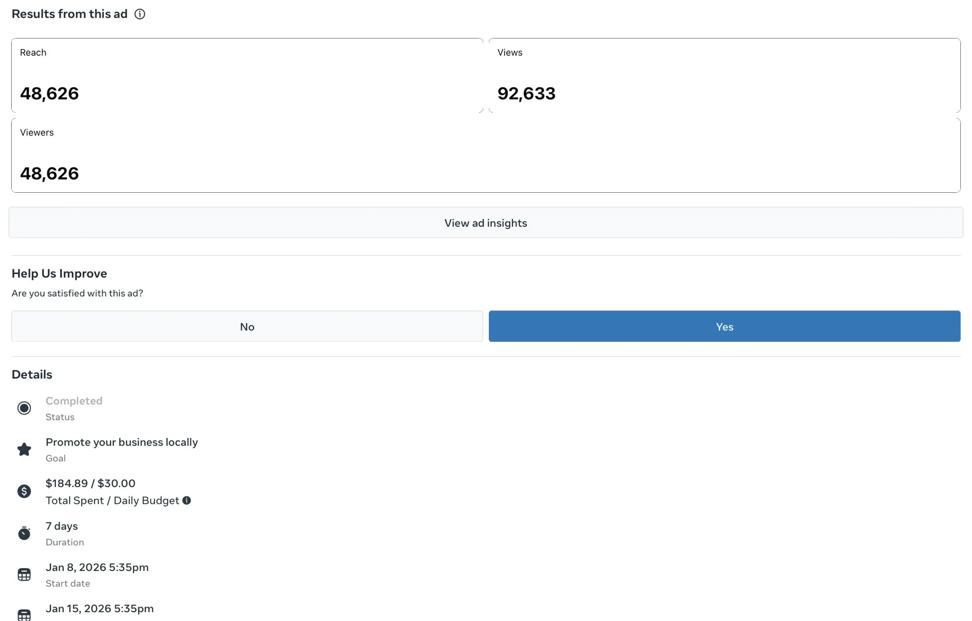The width and height of the screenshot is (972, 621).
Task: Click the dollar sign budget icon
Action: click(24, 491)
